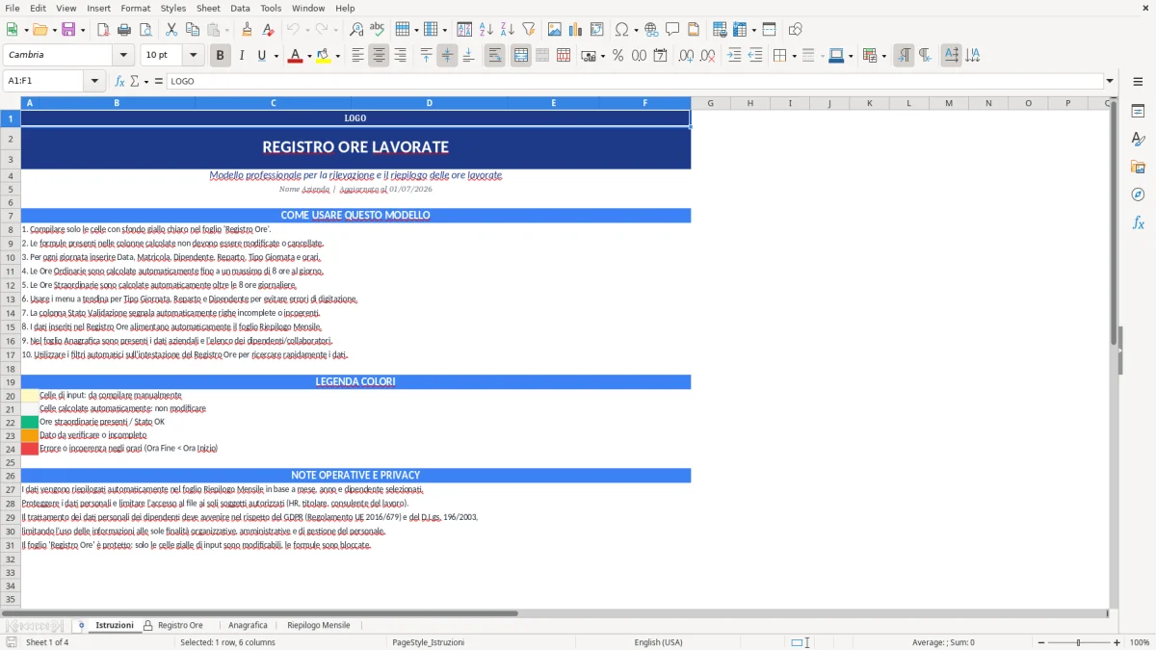This screenshot has width=1156, height=650.
Task: Open Find & Replace icon
Action: [356, 30]
